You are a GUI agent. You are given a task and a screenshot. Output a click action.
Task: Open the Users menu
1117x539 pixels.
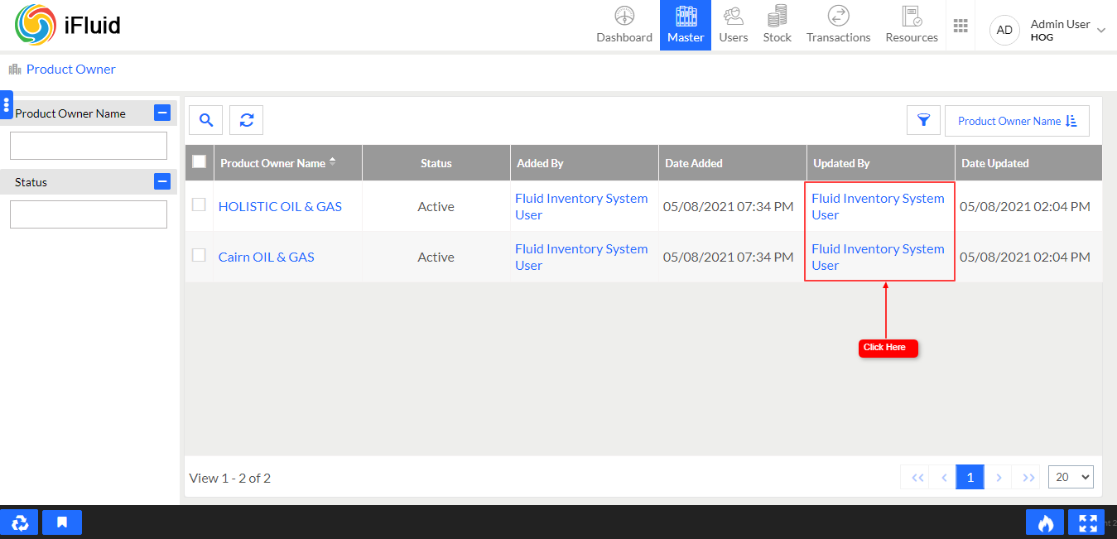tap(733, 26)
